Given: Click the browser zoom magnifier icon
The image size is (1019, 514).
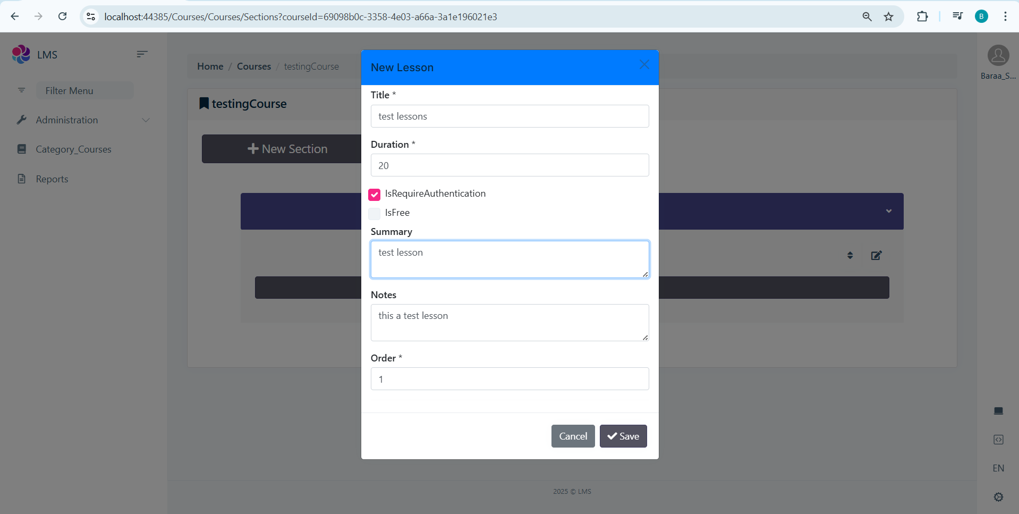Looking at the screenshot, I should tap(867, 16).
